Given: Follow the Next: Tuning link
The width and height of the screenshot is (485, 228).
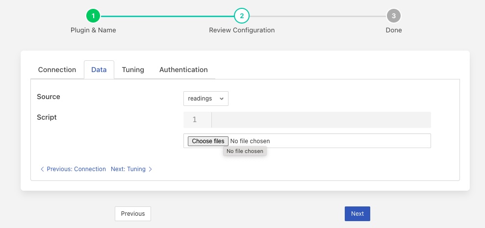Looking at the screenshot, I should coord(128,169).
